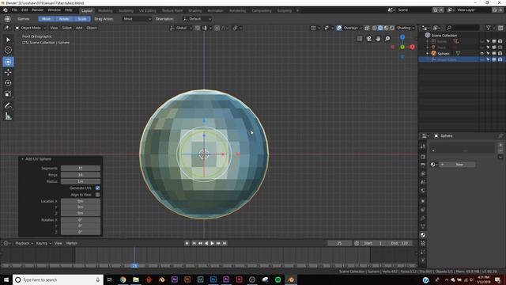The width and height of the screenshot is (506, 285).
Task: Open the Marker menu in timeline
Action: 72,243
